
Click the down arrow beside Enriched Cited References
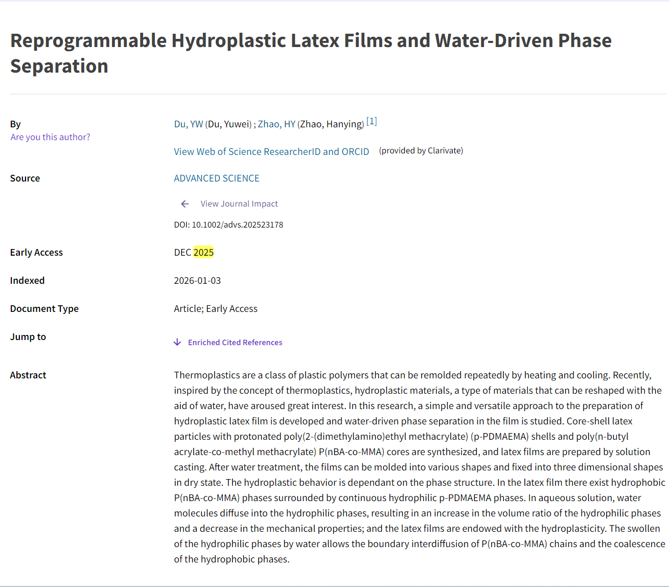pyautogui.click(x=177, y=342)
